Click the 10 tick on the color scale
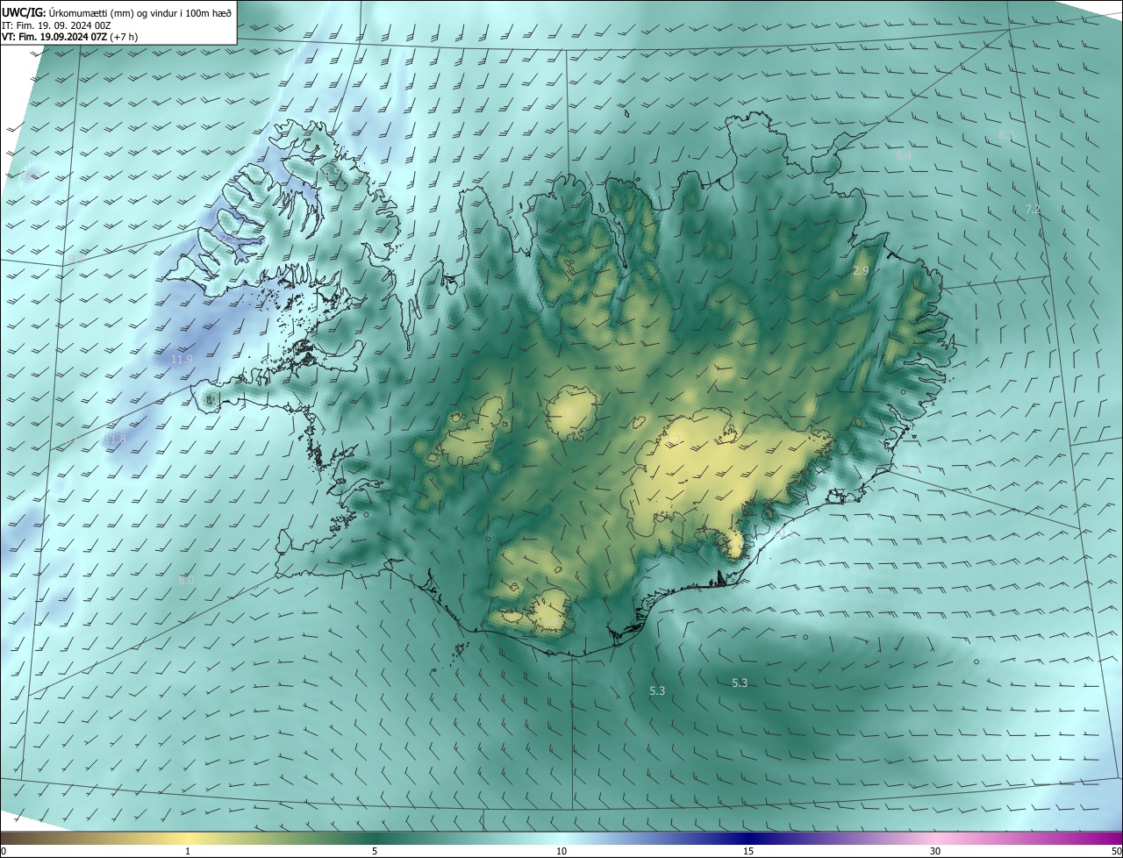 pos(561,851)
